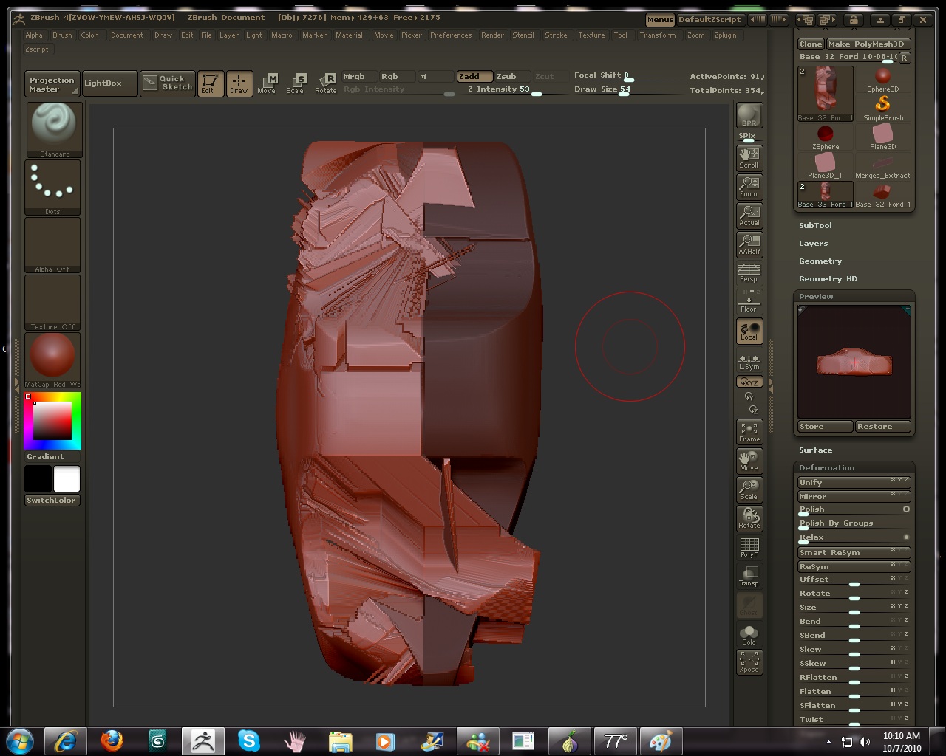Select the Plane3D_1 tool
The width and height of the screenshot is (946, 756).
(826, 166)
